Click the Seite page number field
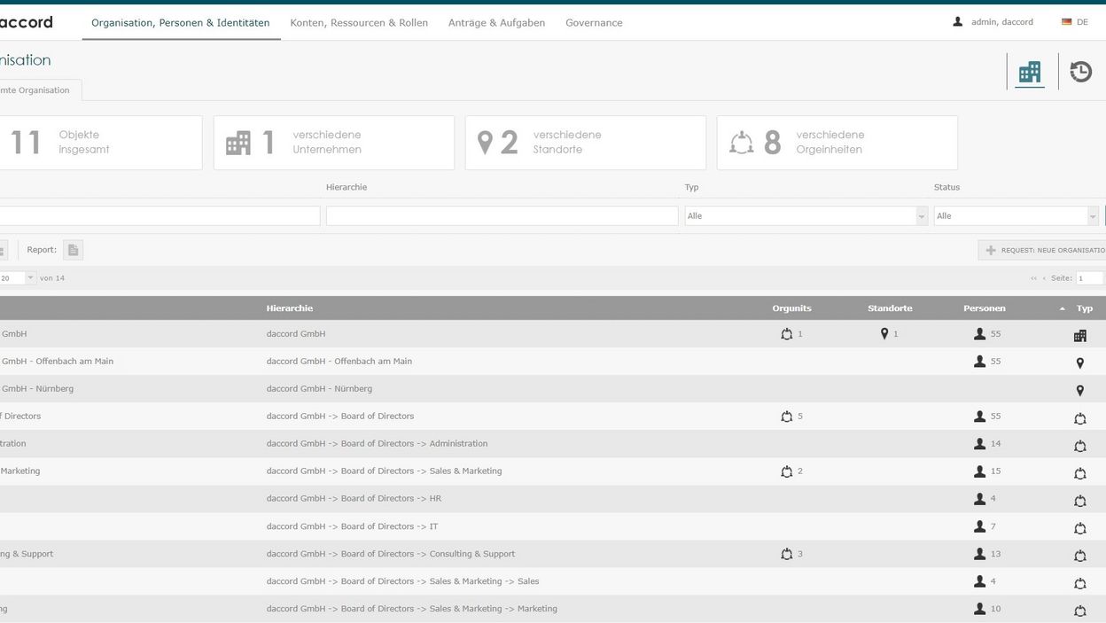1106x623 pixels. click(1089, 278)
